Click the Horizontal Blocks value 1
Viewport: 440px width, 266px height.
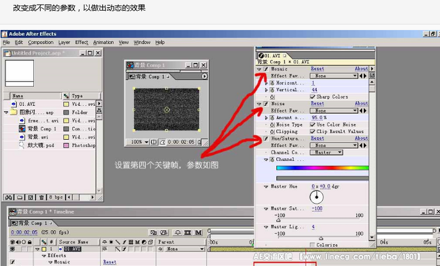(313, 83)
